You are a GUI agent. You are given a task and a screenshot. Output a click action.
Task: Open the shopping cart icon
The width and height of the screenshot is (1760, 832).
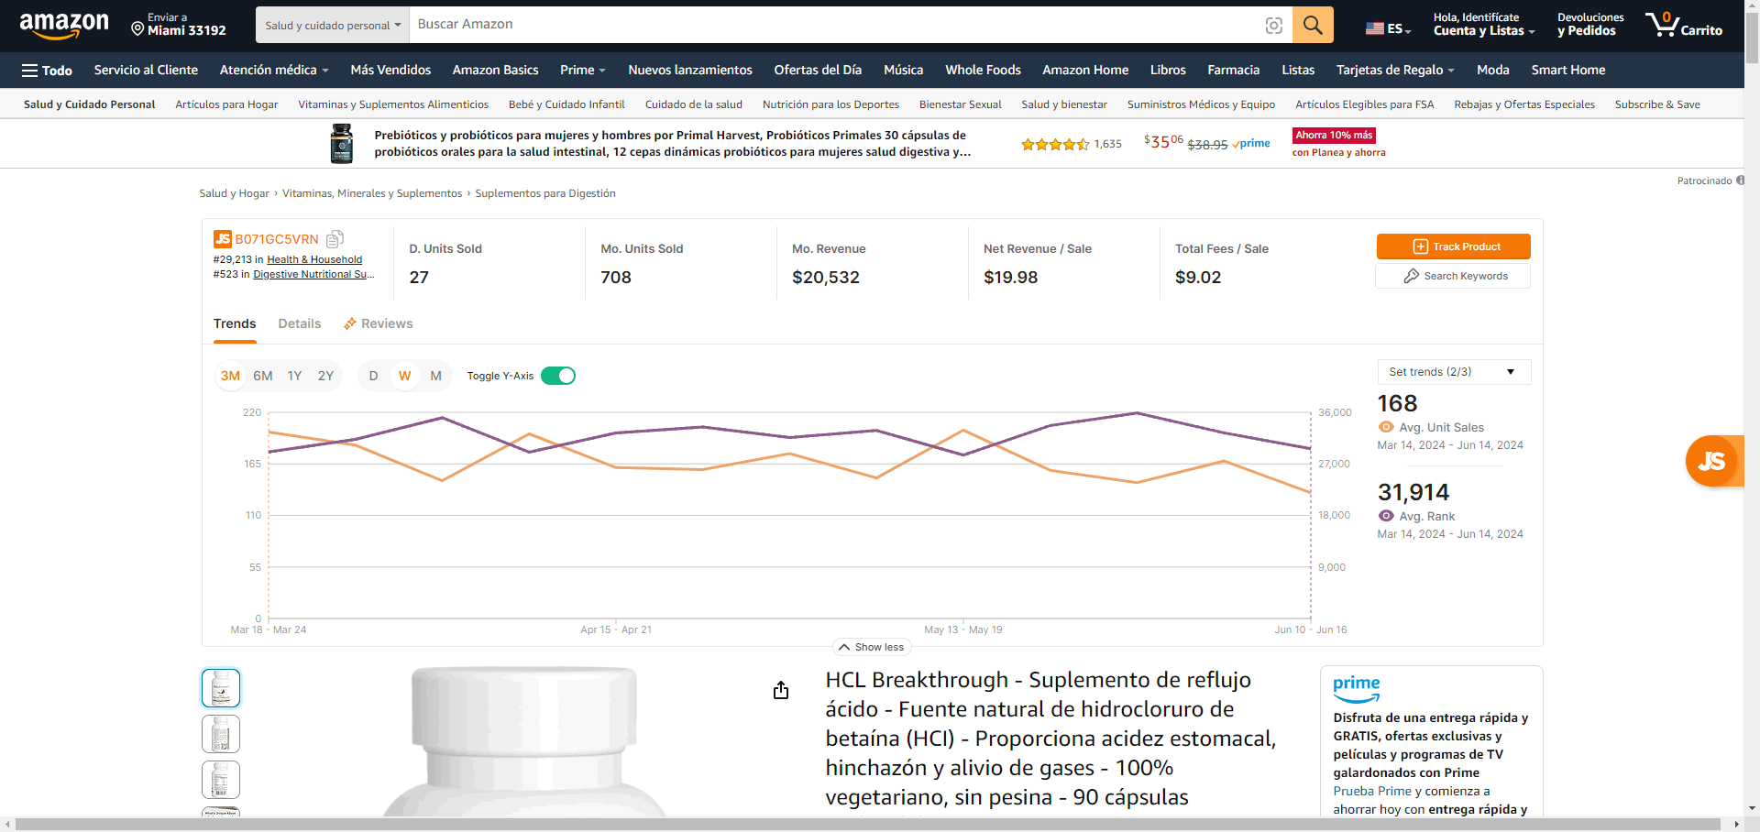pos(1683,25)
